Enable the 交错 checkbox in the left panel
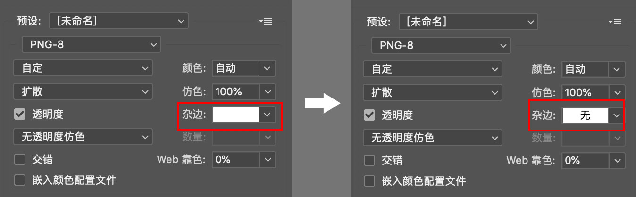 pos(20,160)
